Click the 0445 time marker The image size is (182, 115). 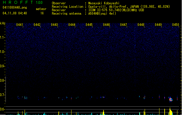click(89, 25)
